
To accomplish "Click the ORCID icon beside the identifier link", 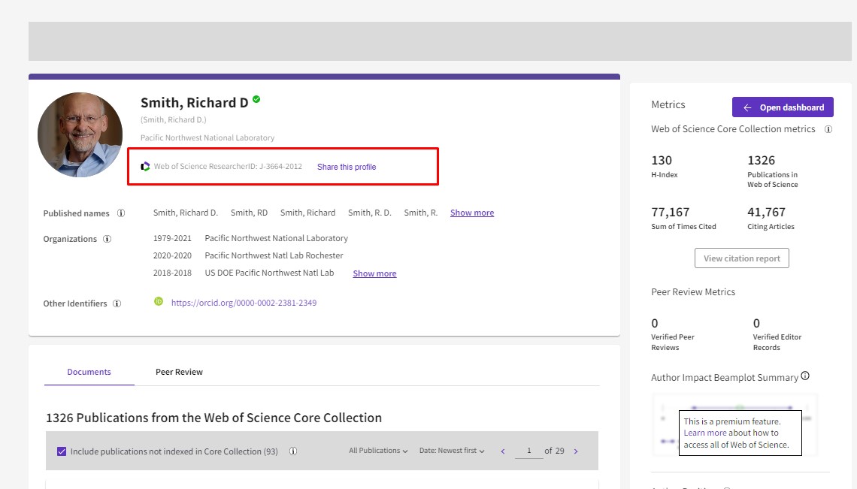I will click(159, 301).
